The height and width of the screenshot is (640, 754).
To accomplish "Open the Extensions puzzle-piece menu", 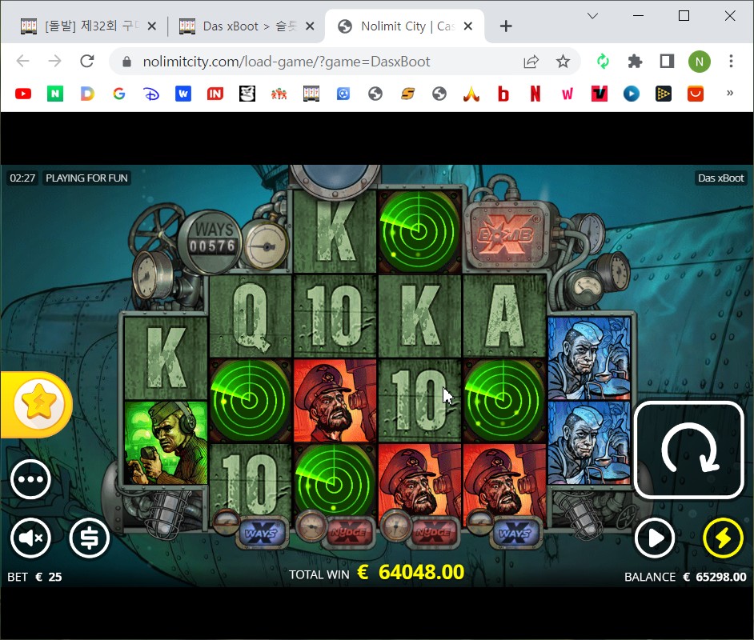I will pyautogui.click(x=635, y=62).
